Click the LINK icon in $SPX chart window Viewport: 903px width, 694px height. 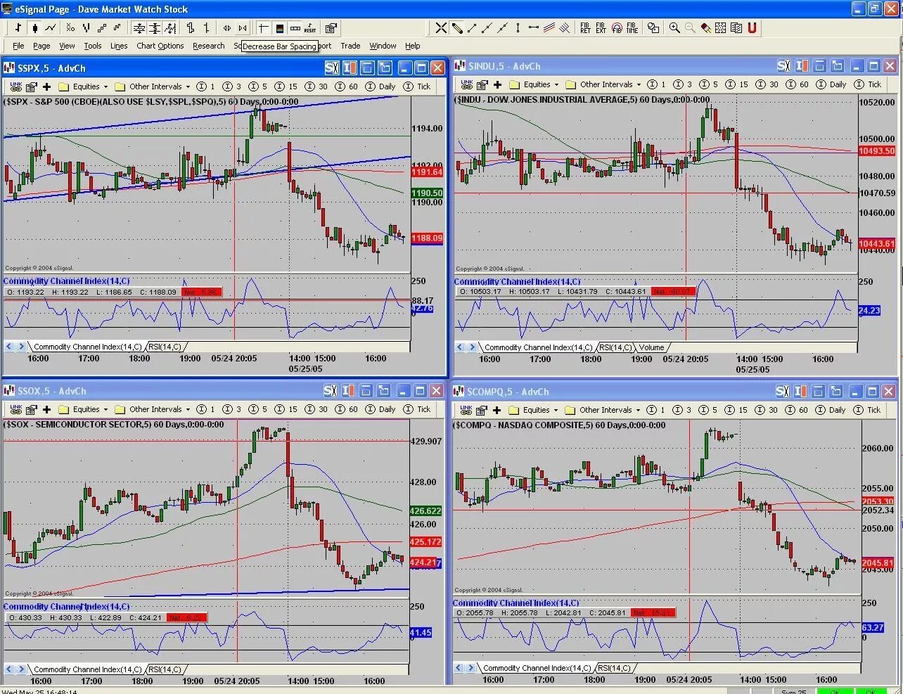pos(16,86)
